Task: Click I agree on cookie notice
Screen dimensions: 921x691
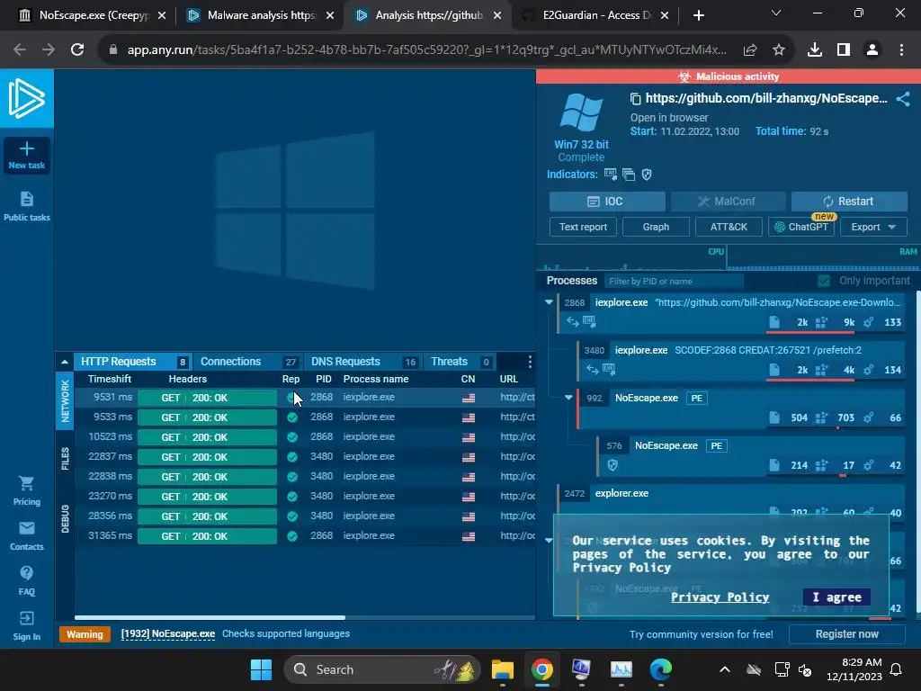Action: pos(836,597)
